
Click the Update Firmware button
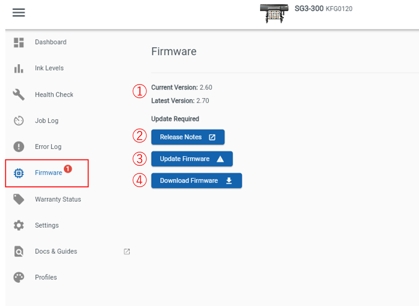192,159
